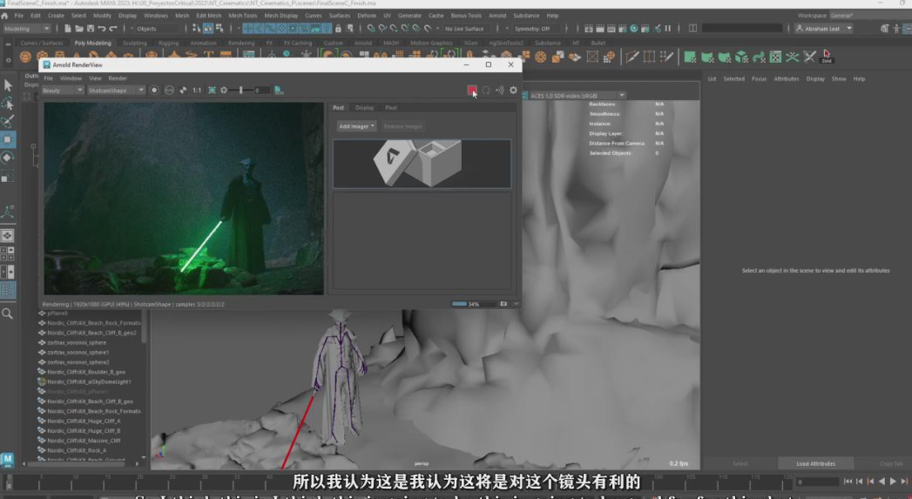Click the magnifier search icon in left sidebar

(x=8, y=314)
